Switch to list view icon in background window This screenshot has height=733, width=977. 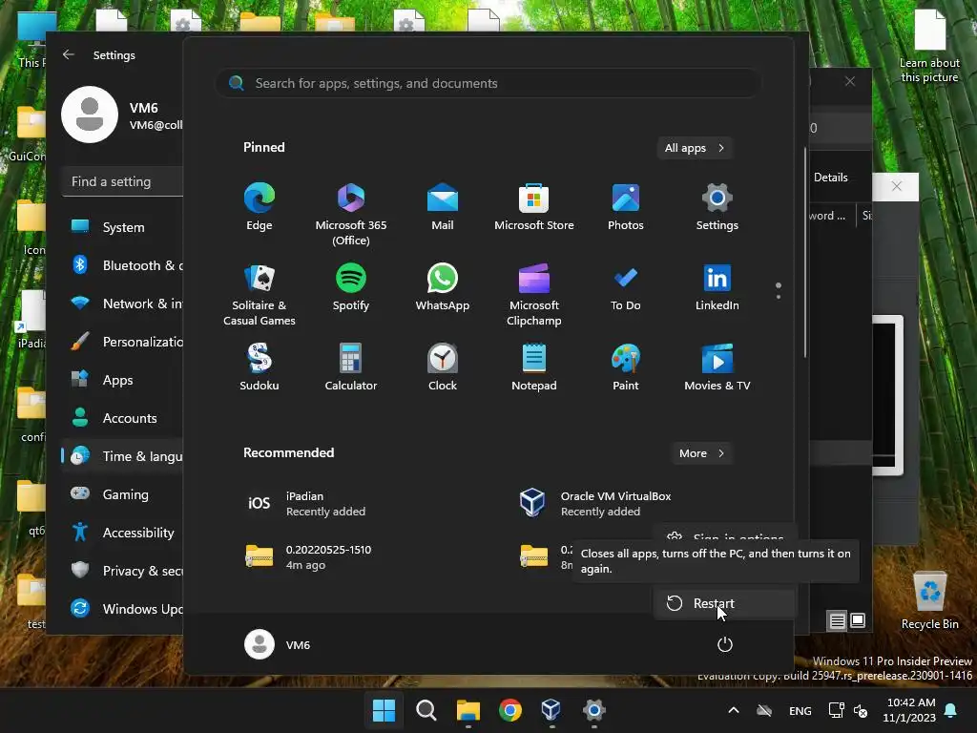coord(837,620)
